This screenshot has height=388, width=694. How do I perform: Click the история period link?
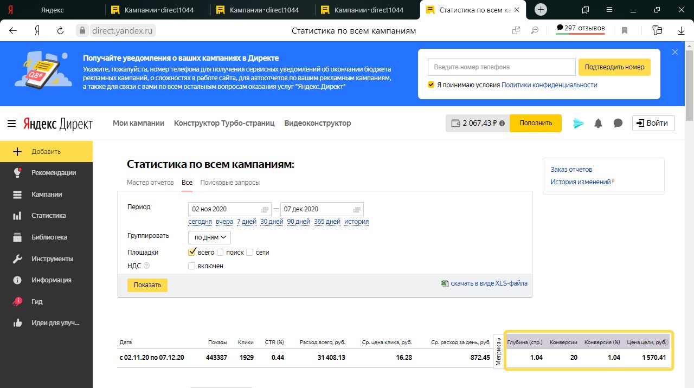[356, 222]
